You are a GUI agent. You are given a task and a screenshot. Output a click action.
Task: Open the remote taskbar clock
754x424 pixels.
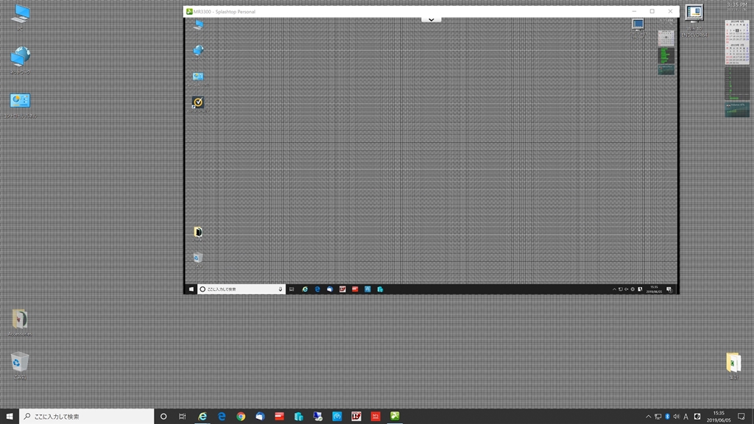tap(654, 289)
